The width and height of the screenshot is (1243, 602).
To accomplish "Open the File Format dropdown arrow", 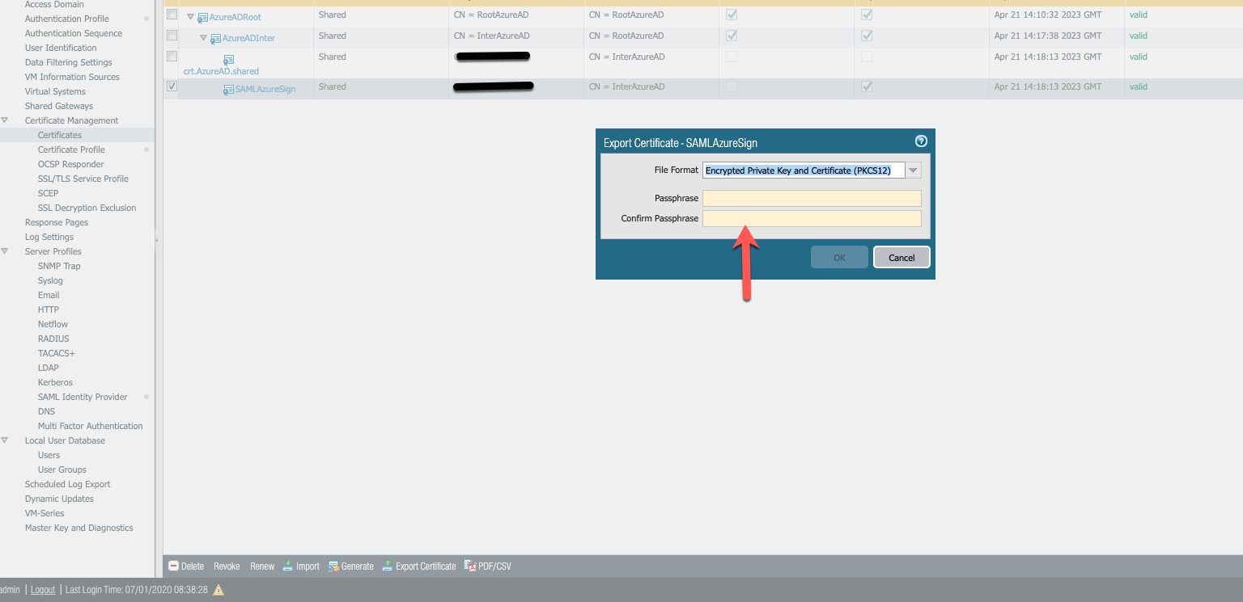I will click(913, 170).
